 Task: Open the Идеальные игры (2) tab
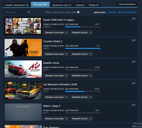click(x=62, y=5)
